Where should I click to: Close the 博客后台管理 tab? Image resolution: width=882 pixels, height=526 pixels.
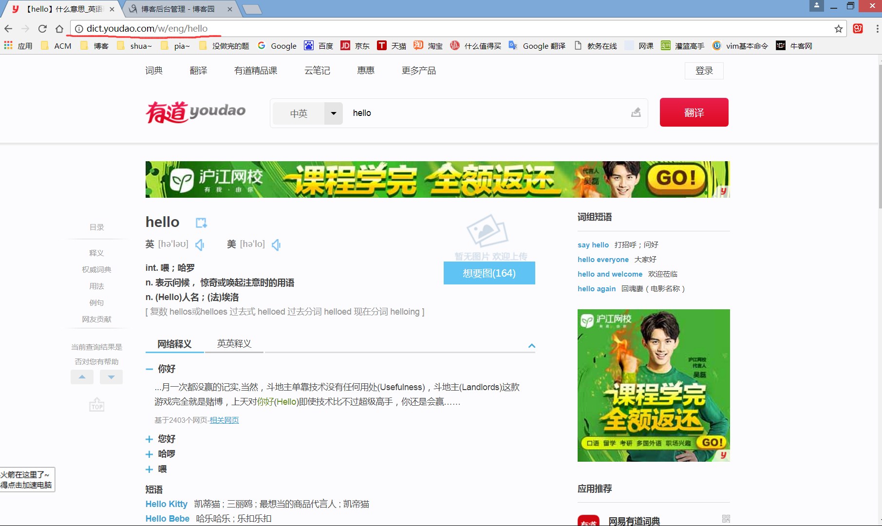coord(230,9)
